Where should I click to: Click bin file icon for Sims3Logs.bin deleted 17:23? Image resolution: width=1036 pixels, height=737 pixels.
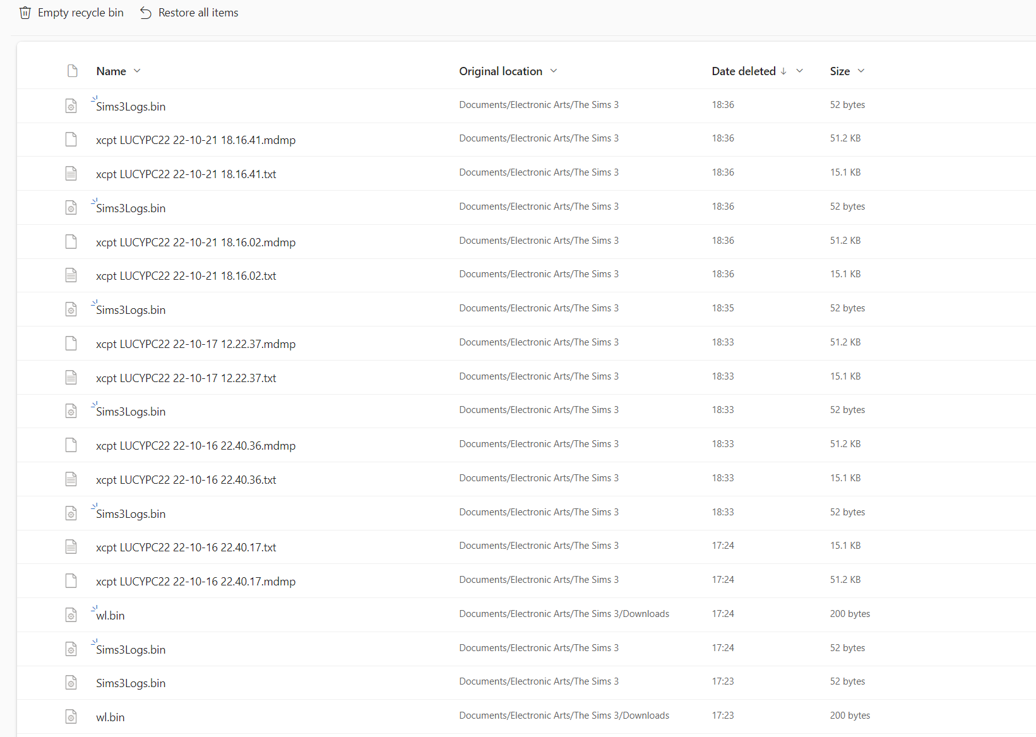(71, 682)
